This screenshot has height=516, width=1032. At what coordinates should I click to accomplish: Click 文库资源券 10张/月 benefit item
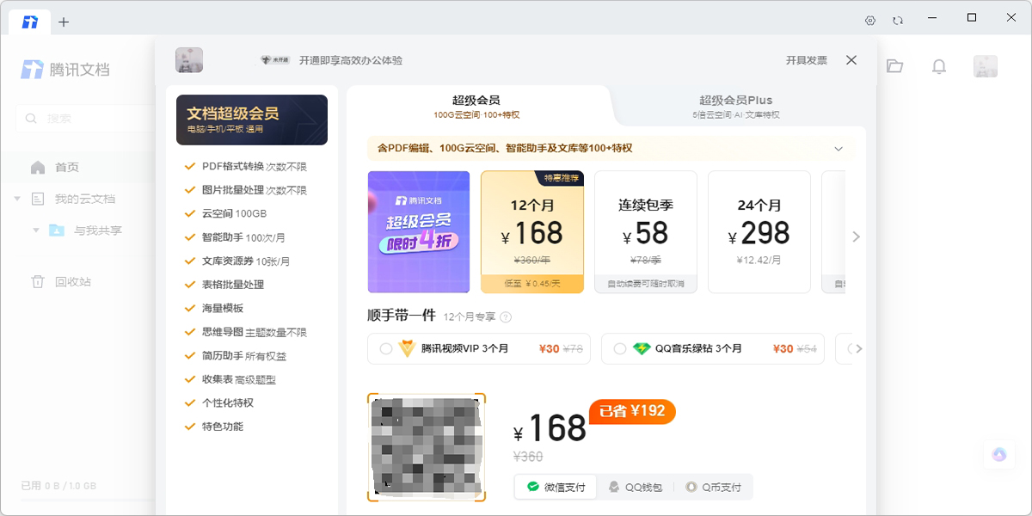click(x=237, y=261)
